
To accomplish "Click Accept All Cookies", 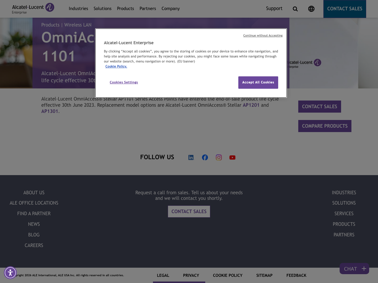I will click(258, 82).
